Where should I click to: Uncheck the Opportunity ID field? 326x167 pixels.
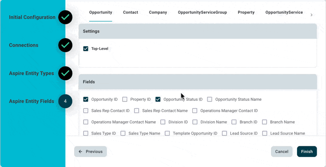point(86,99)
